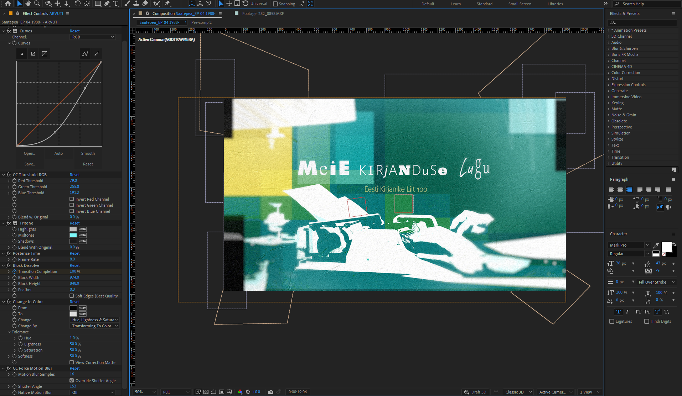Select the Puppet Pin tool

[167, 4]
